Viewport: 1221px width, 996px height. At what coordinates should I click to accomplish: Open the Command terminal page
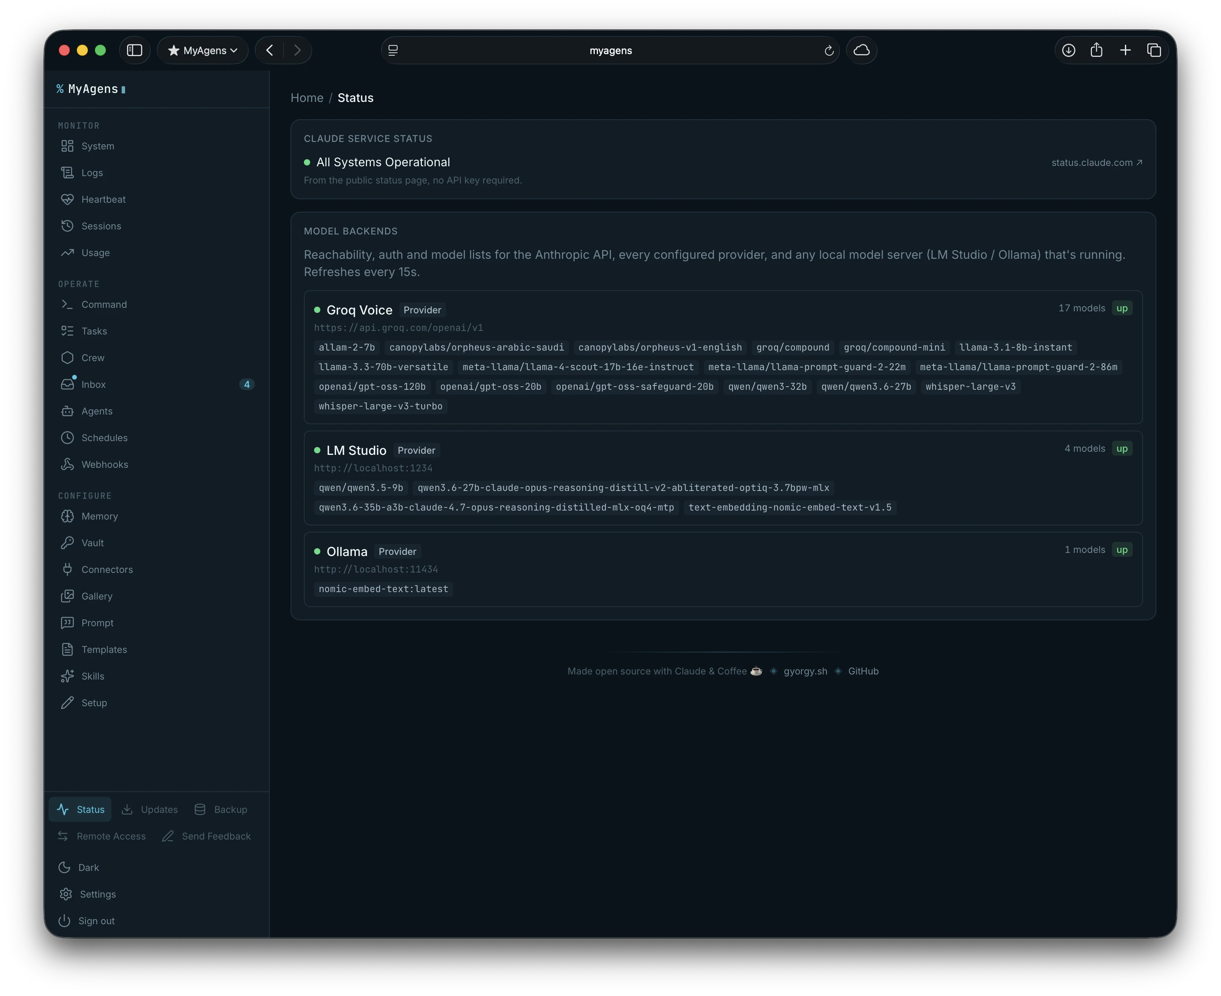pos(94,305)
